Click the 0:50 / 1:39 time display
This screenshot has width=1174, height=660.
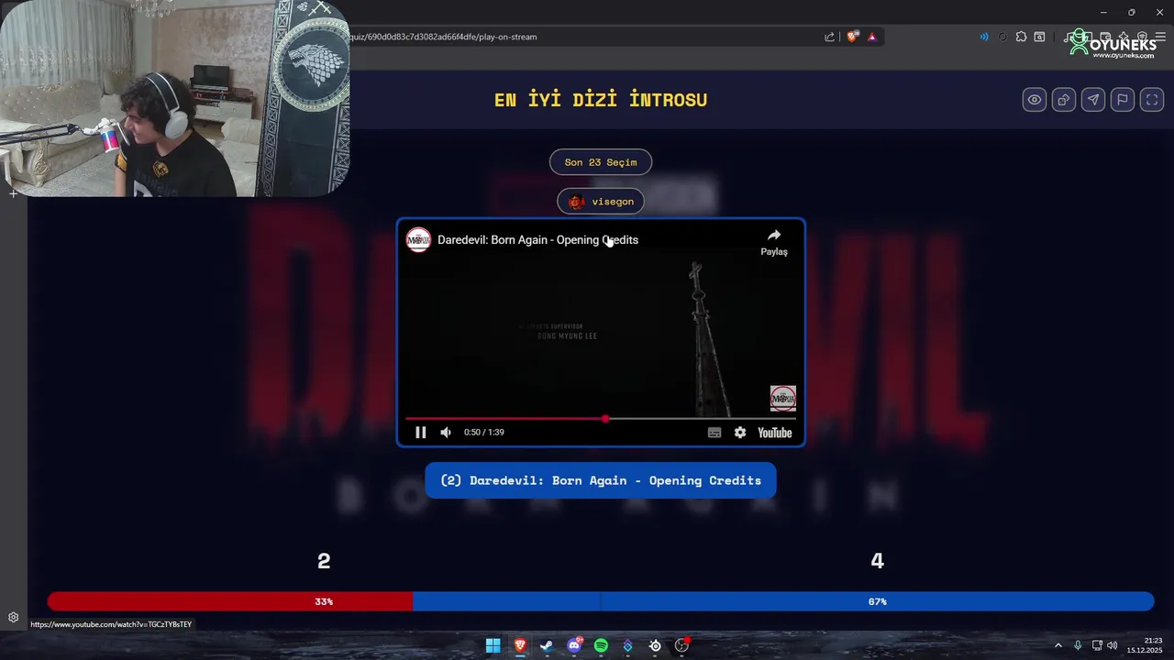(484, 433)
